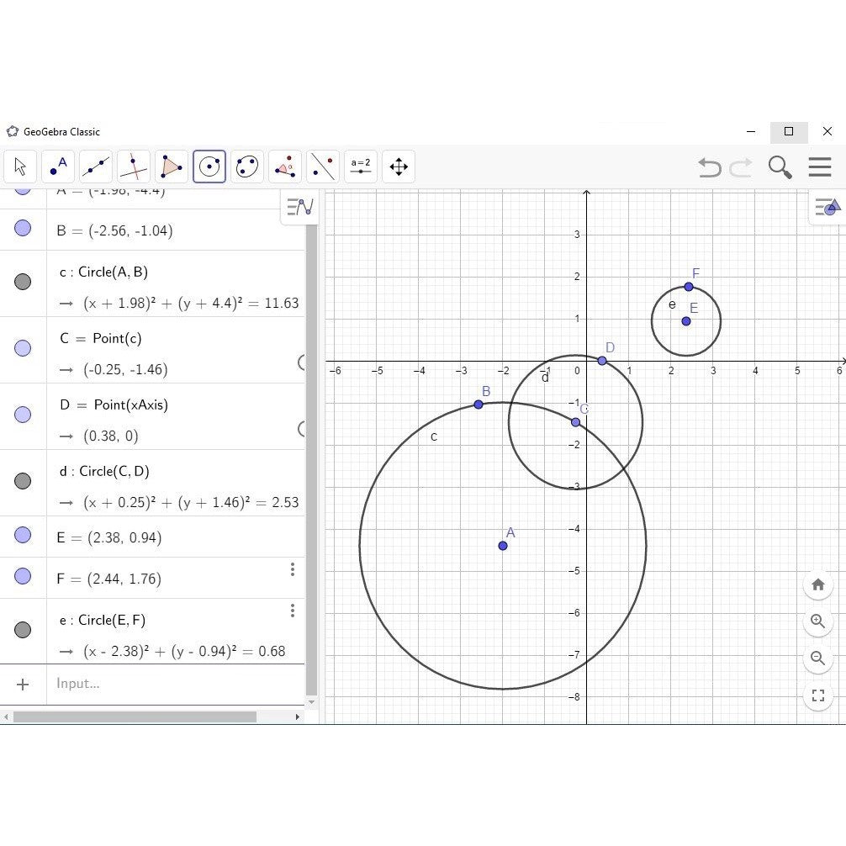
Task: Select the Line tool
Action: pos(95,167)
